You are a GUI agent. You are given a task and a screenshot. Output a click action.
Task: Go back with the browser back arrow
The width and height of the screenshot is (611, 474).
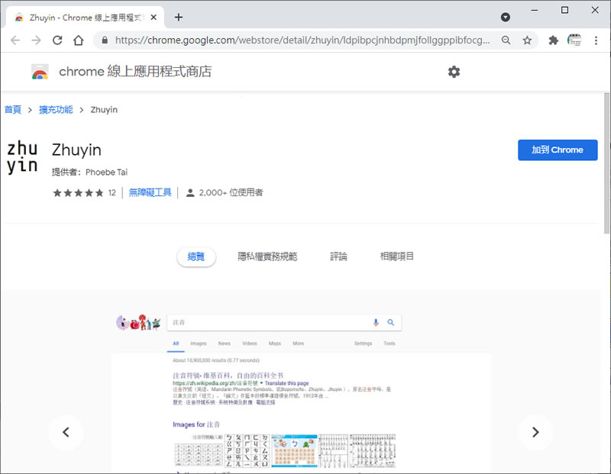(15, 40)
